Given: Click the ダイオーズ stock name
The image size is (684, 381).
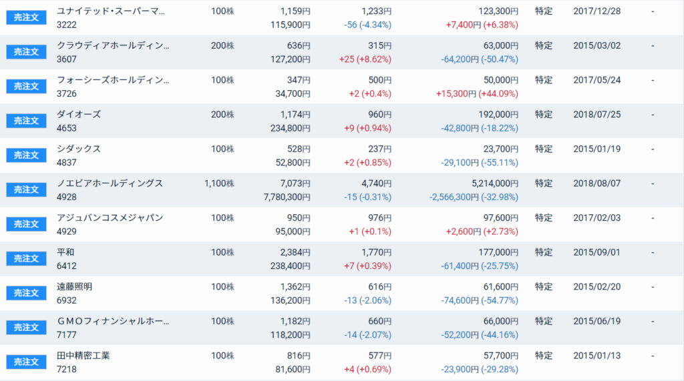Looking at the screenshot, I should click(79, 114).
